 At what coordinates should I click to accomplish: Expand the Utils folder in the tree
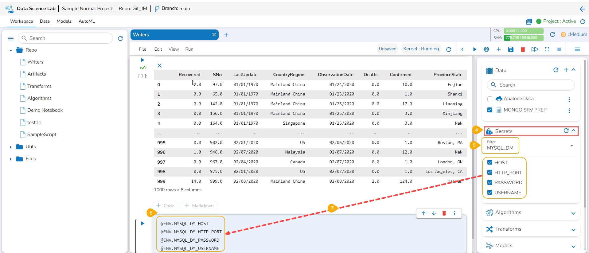click(11, 147)
